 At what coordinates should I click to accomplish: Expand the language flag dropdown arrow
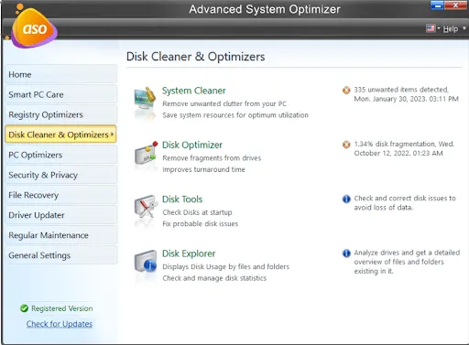tap(439, 28)
